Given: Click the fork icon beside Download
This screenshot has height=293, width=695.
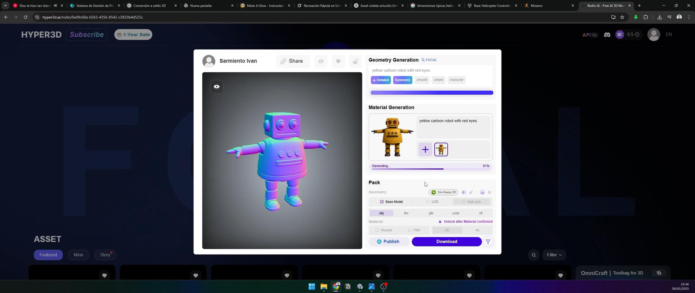Looking at the screenshot, I should click(x=488, y=242).
